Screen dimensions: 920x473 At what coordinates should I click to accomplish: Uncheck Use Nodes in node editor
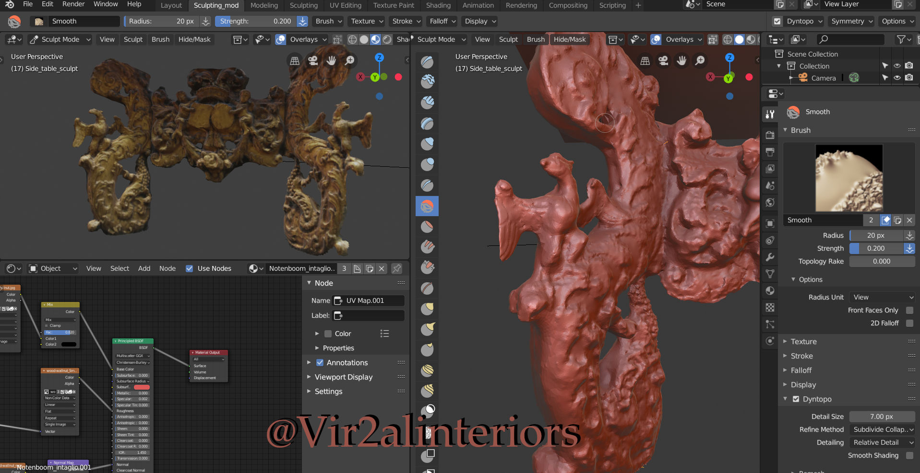tap(189, 268)
